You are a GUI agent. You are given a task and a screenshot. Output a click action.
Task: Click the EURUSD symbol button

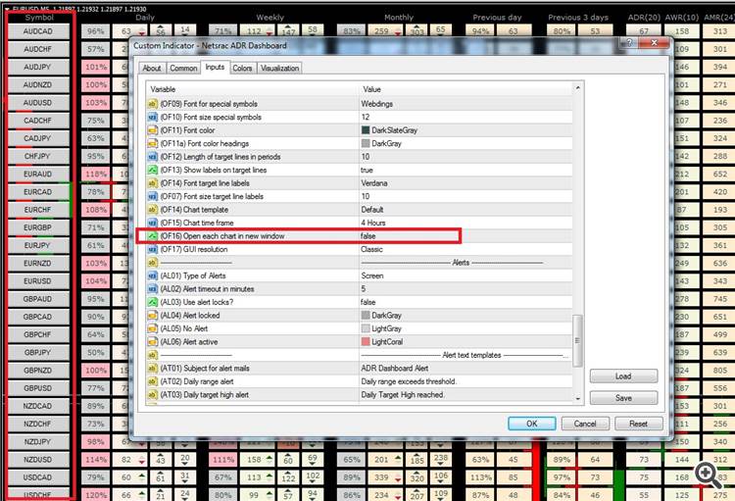(x=38, y=281)
